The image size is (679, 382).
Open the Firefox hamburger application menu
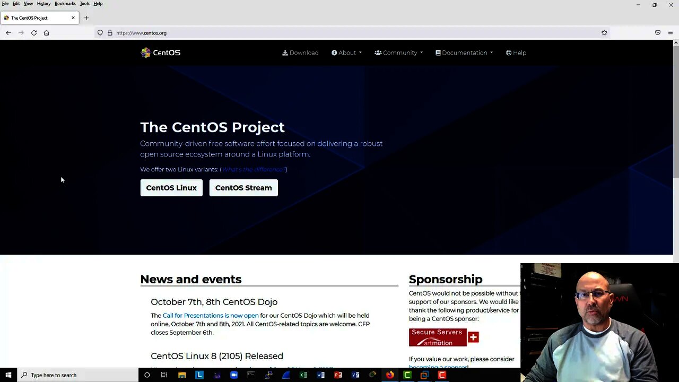point(671,33)
